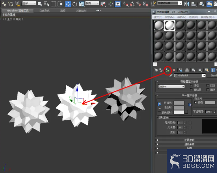This screenshot has width=217, height=173.
Task: Toggle the keyboard shortcut override button
Action: click(117, 4)
